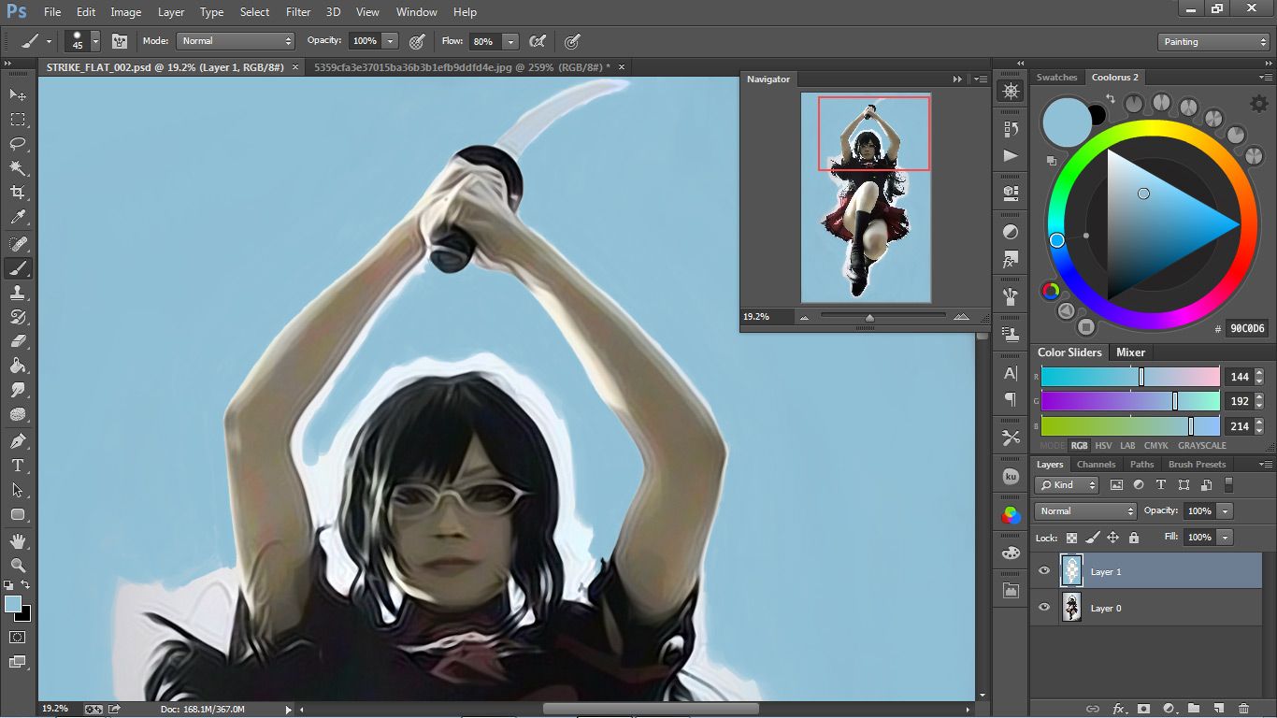Activate the Zoom tool

[x=18, y=565]
